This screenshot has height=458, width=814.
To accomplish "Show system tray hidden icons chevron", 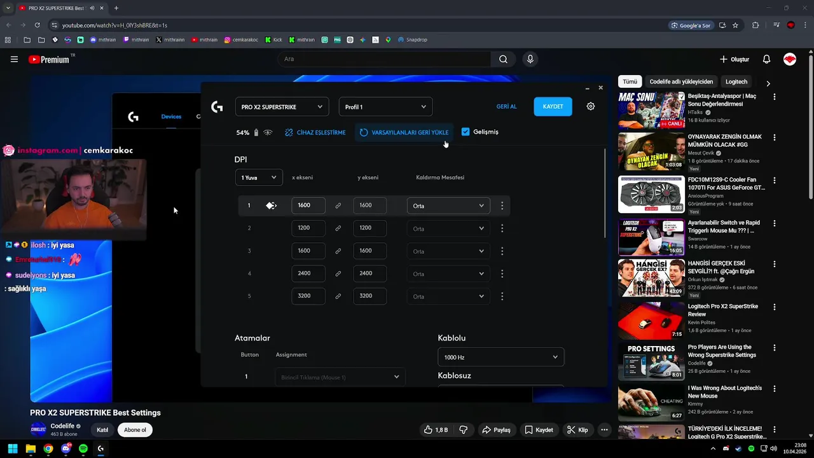I will pyautogui.click(x=714, y=448).
